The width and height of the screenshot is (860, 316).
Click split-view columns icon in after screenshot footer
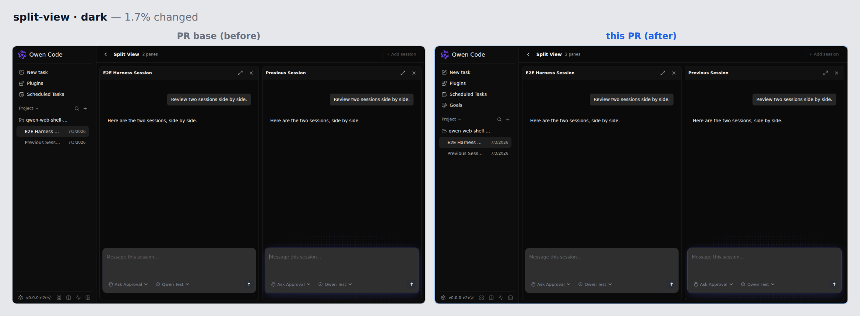click(491, 298)
